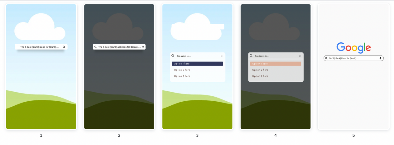Click the microphone icon in template 2 search bar

coord(143,47)
